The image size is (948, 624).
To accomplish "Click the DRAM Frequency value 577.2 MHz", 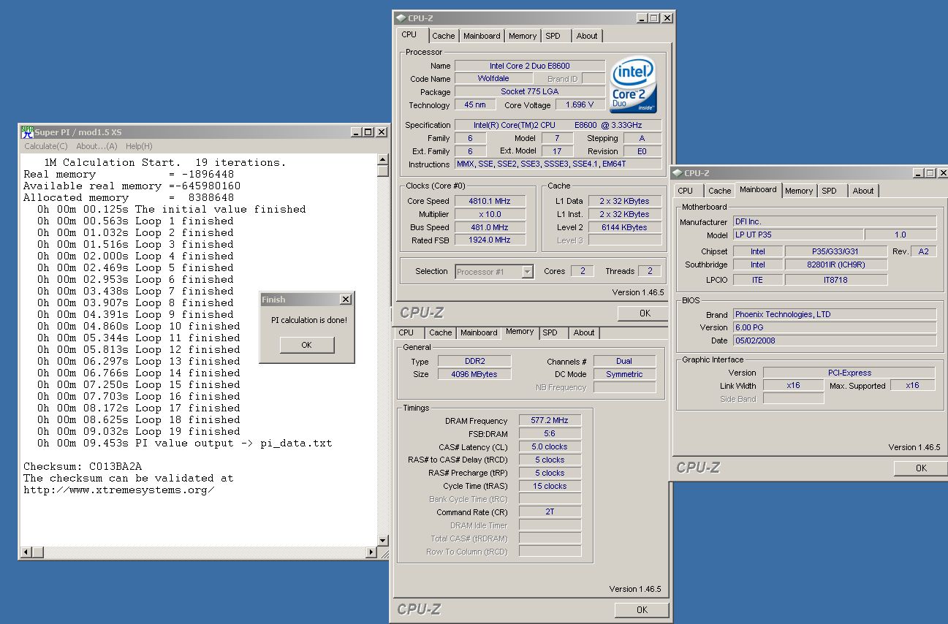I will pos(550,420).
